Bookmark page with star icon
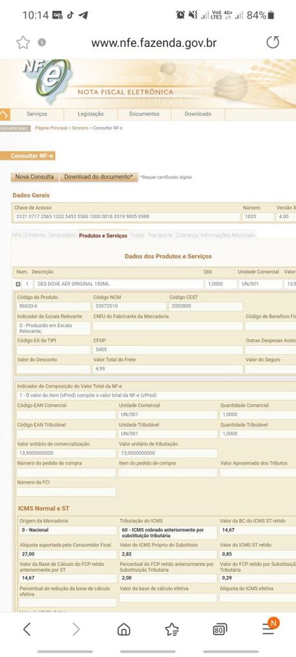Screen dimensions: 296x657 [23, 43]
